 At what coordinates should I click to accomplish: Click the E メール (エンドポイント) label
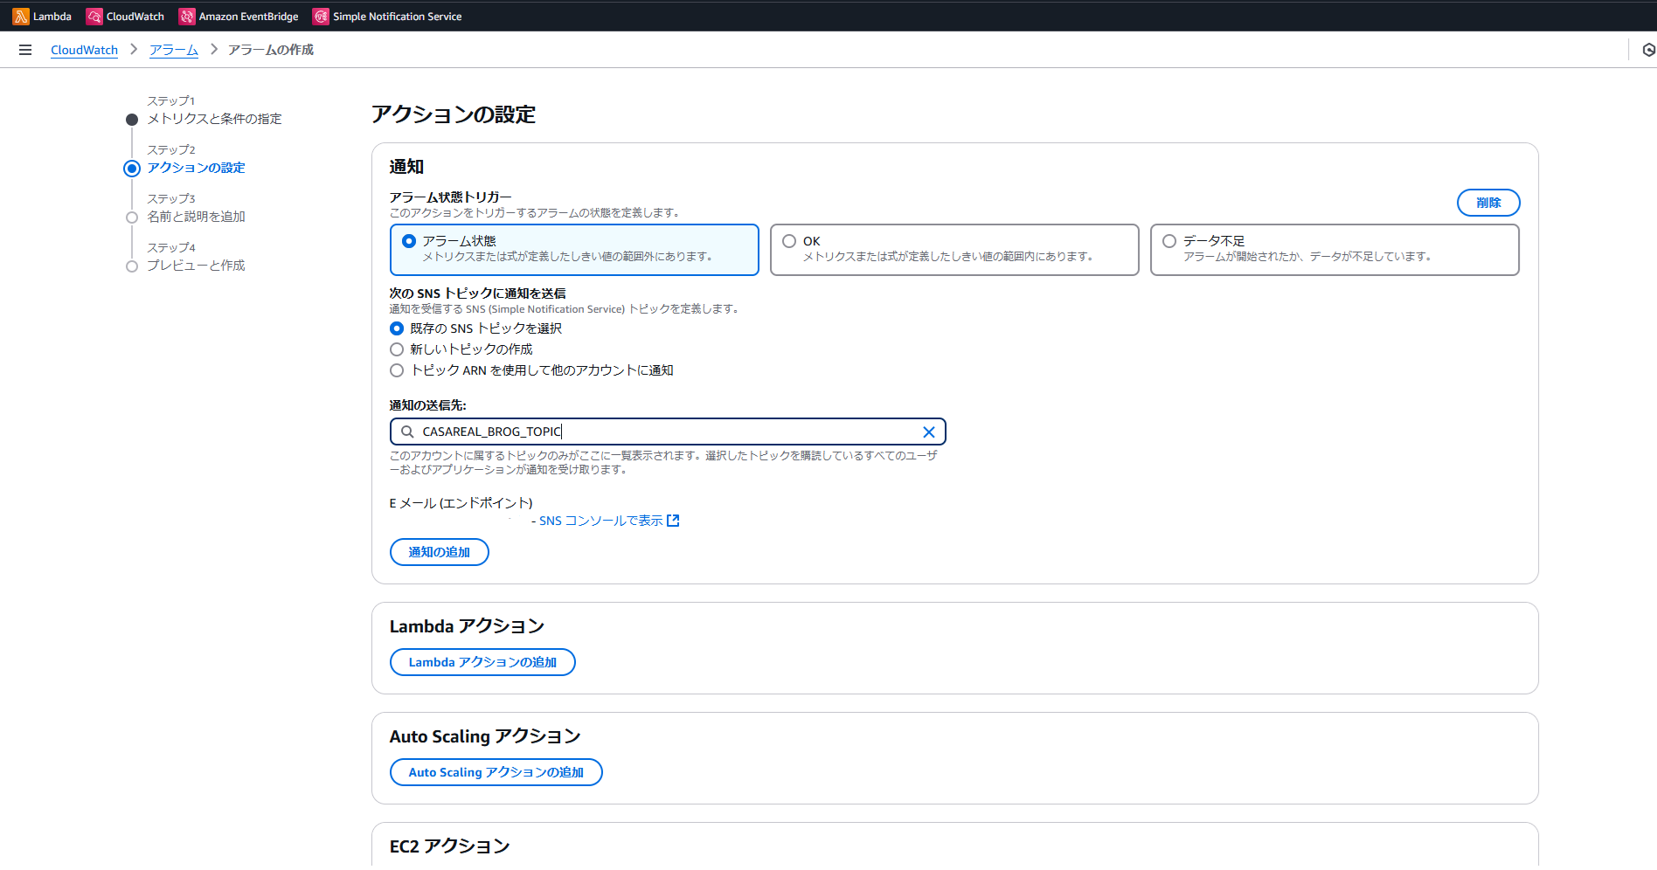coord(461,503)
